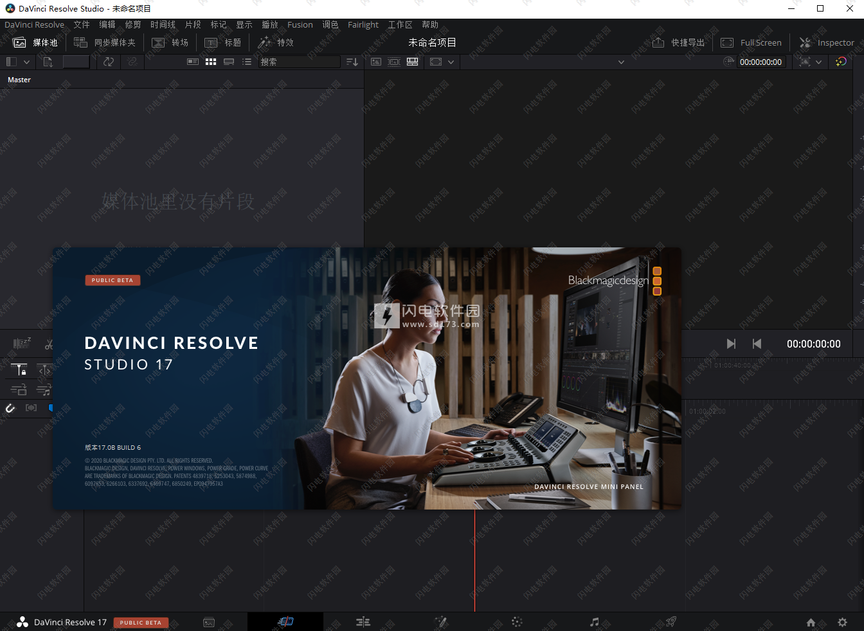Open the timeline selector dropdown in viewer
Viewport: 864px width, 631px height.
[x=621, y=62]
